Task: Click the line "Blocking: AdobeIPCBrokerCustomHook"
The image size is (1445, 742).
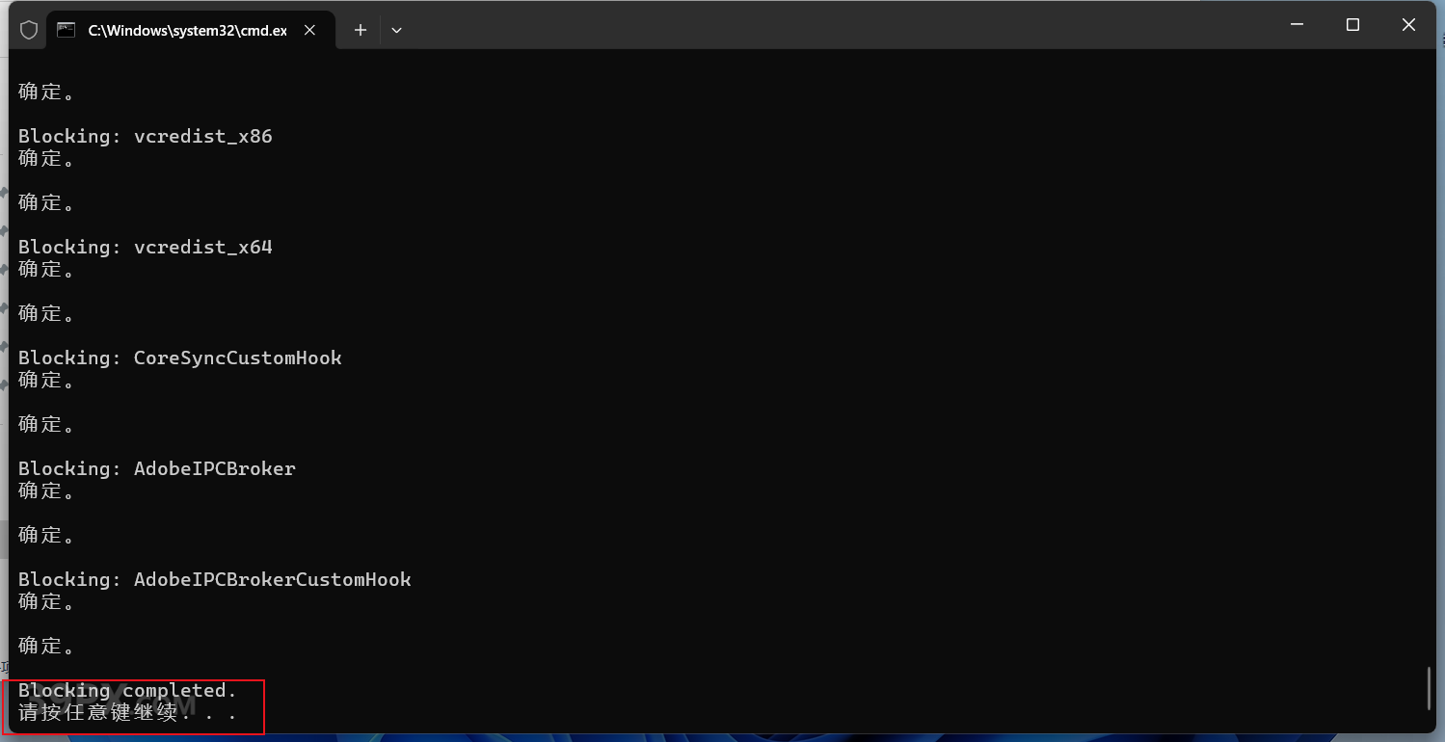Action: (x=215, y=579)
